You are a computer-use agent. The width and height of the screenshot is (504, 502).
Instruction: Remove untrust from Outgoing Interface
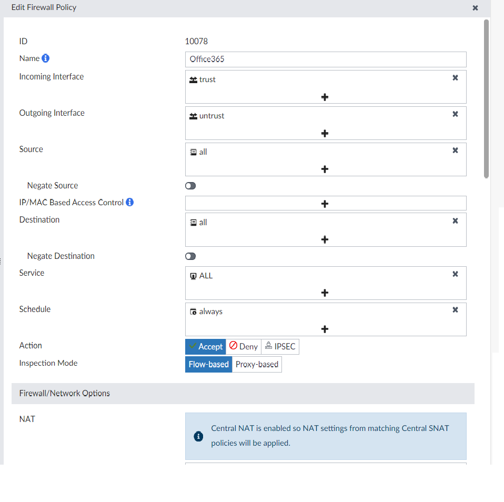coord(456,114)
